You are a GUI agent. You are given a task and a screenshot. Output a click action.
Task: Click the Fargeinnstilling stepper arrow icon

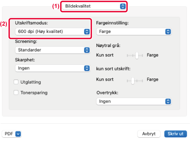(x=168, y=31)
